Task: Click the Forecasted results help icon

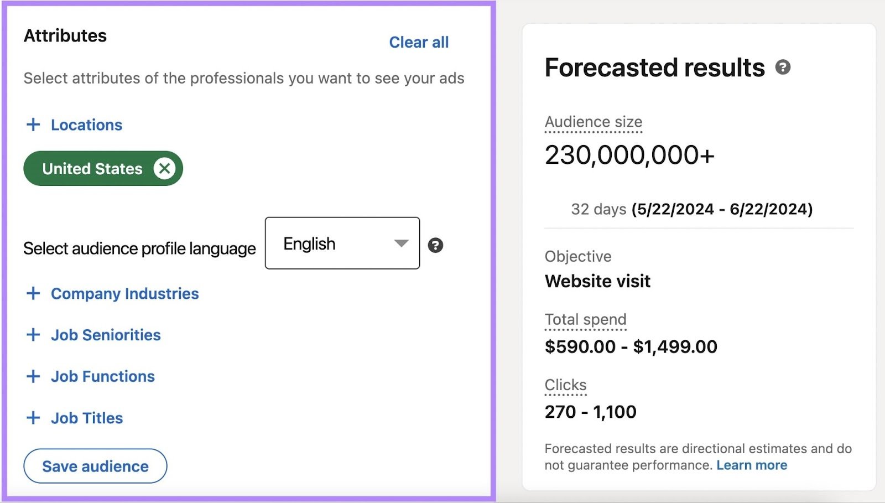Action: [783, 68]
